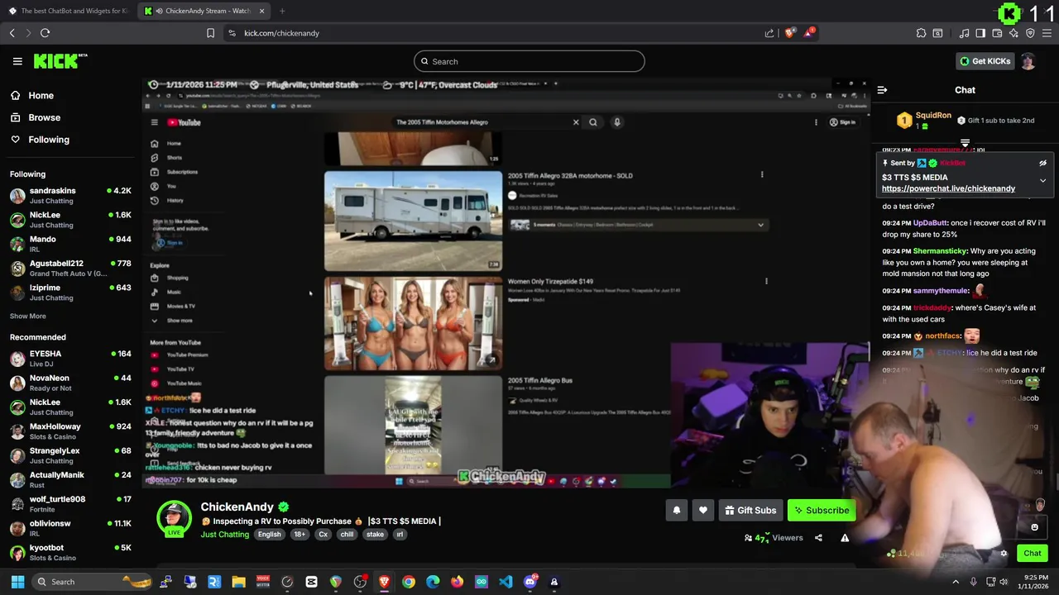Toggle the browser sidebar panel
Viewport: 1059px width, 595px height.
(x=980, y=33)
